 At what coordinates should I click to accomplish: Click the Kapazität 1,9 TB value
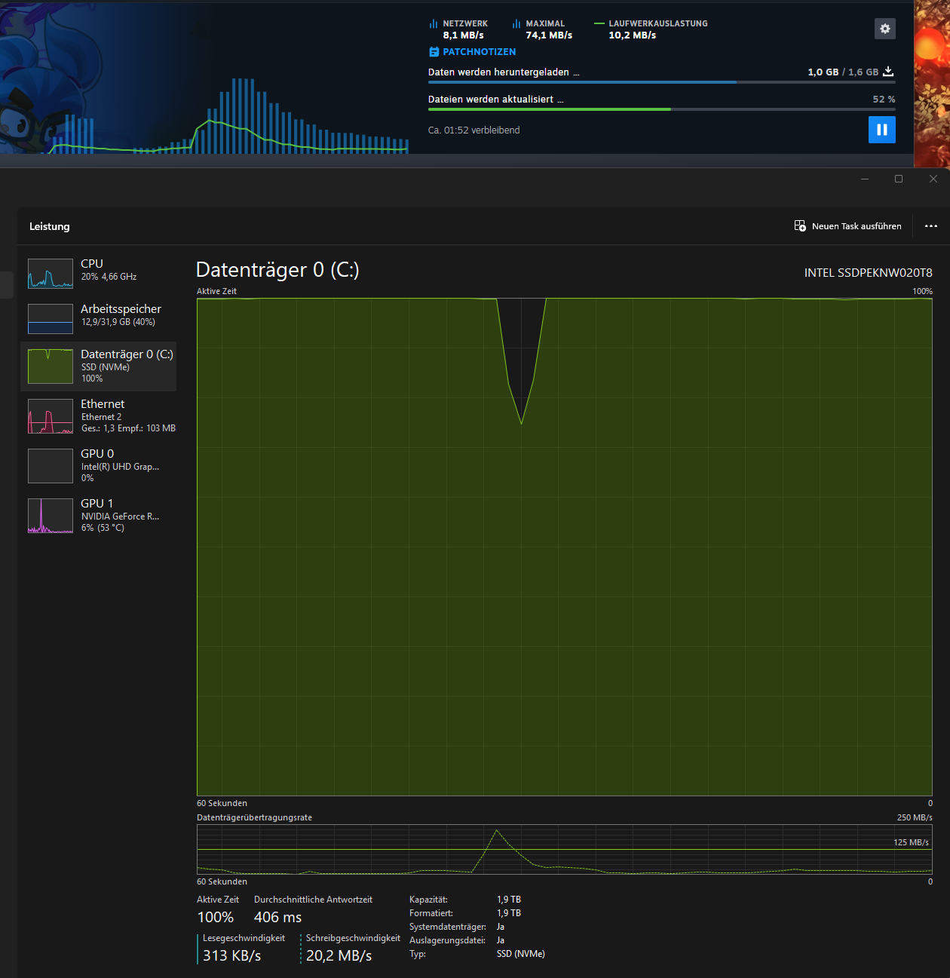(509, 900)
